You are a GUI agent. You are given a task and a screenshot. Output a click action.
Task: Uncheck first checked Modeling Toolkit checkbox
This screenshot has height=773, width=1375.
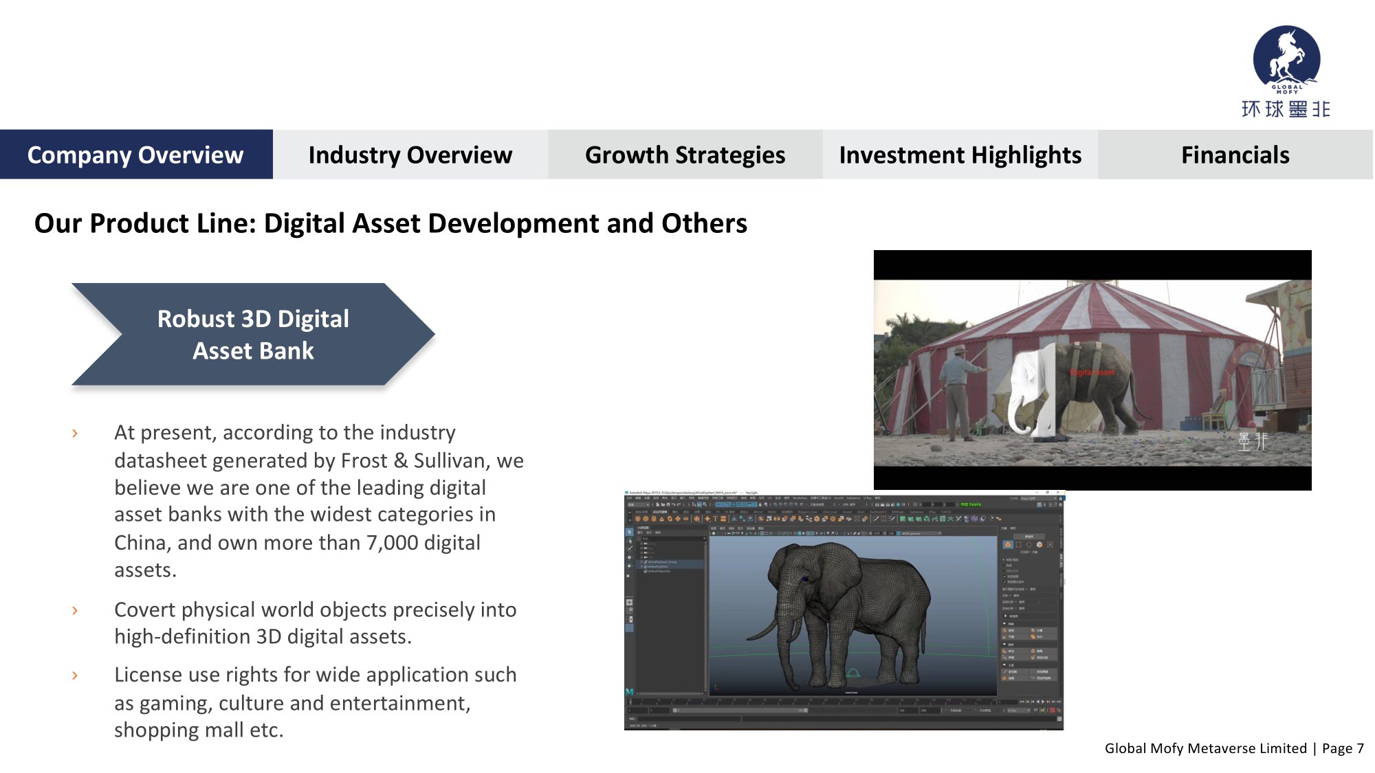pos(1004,576)
